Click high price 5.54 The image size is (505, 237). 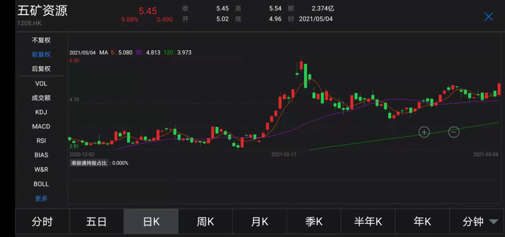(275, 8)
